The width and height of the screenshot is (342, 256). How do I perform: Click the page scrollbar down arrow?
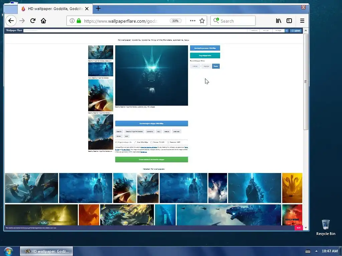click(306, 228)
